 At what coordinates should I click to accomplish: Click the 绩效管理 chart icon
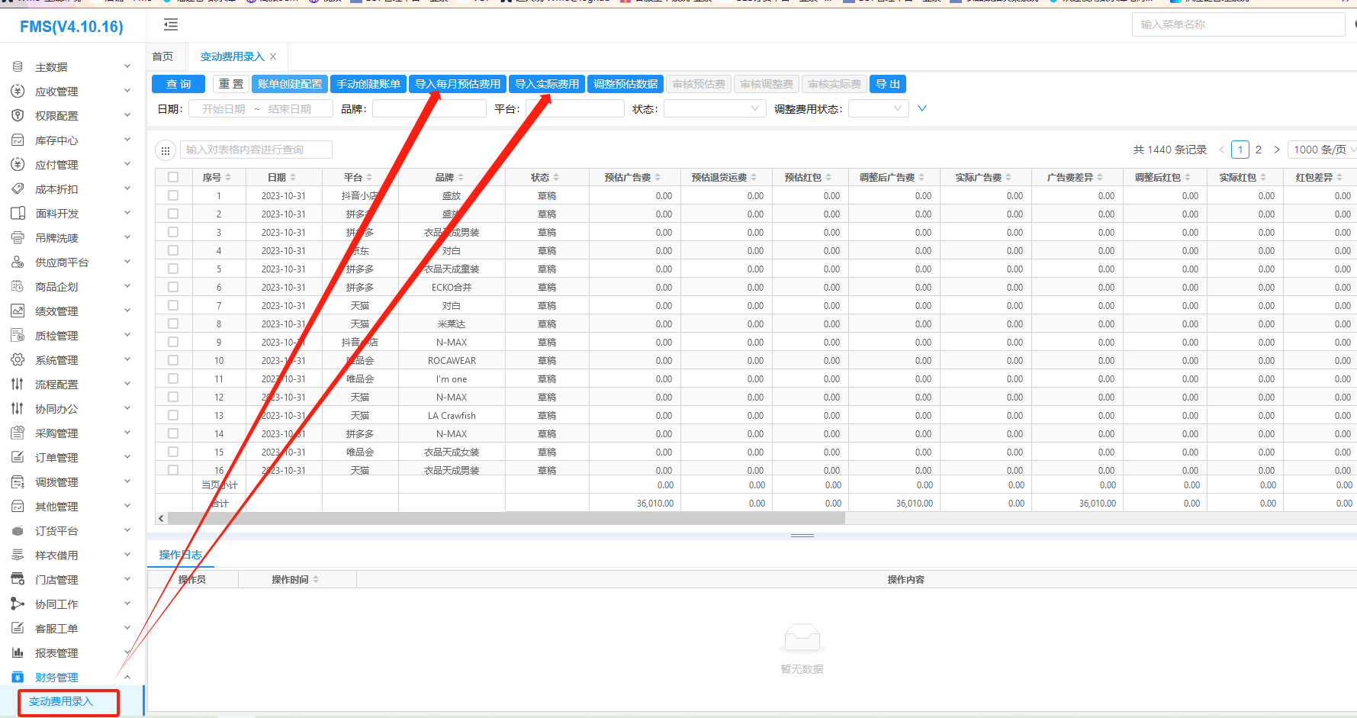click(18, 311)
